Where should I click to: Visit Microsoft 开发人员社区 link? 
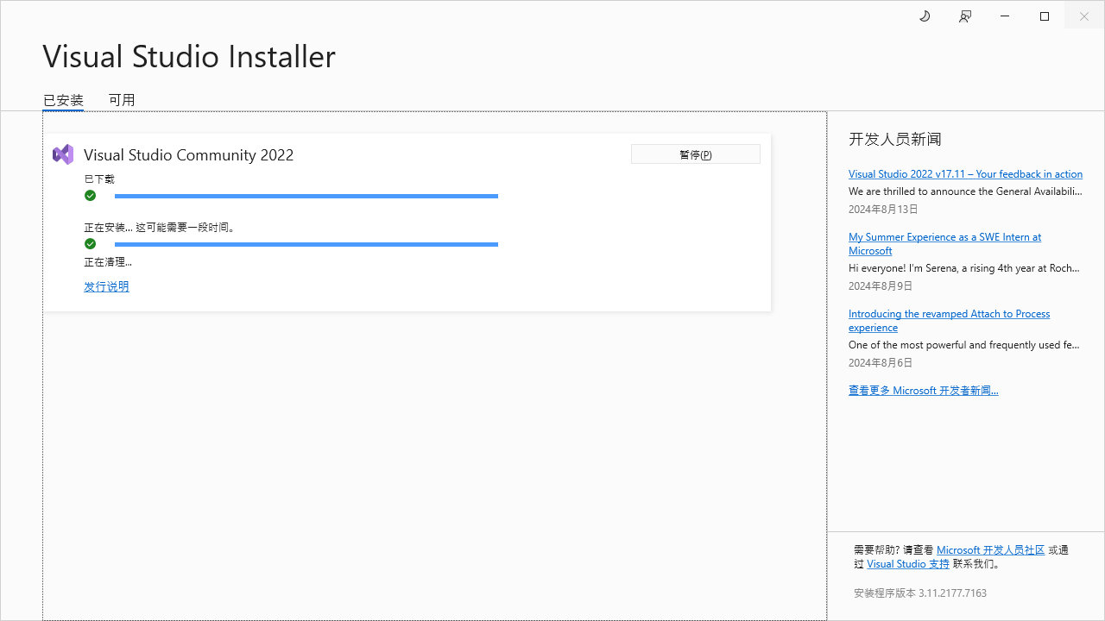coord(990,550)
